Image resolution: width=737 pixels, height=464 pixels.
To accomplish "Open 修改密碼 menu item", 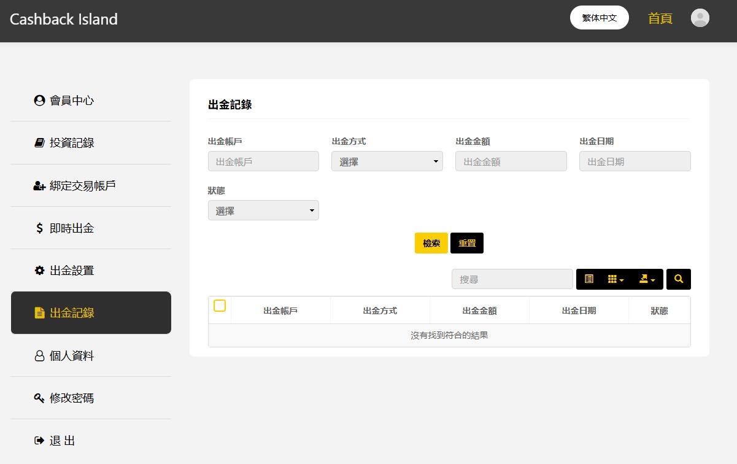I will pyautogui.click(x=91, y=398).
